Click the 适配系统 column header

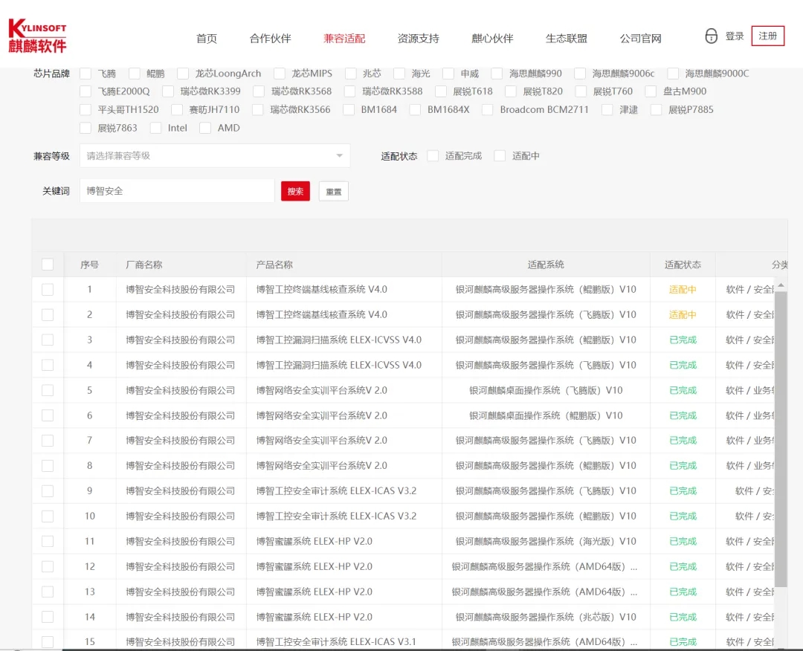(546, 265)
